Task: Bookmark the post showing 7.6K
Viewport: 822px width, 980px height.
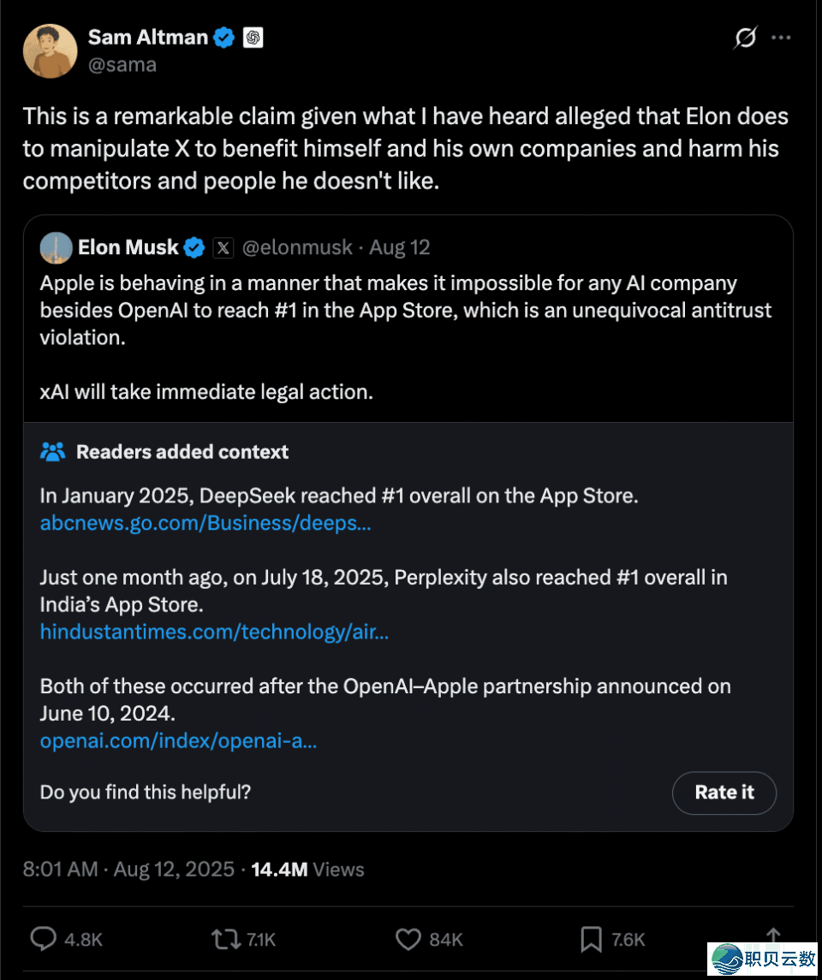Action: 591,939
